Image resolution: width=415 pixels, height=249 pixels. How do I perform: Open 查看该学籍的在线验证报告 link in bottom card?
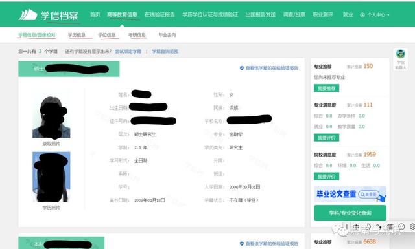[x=269, y=243]
